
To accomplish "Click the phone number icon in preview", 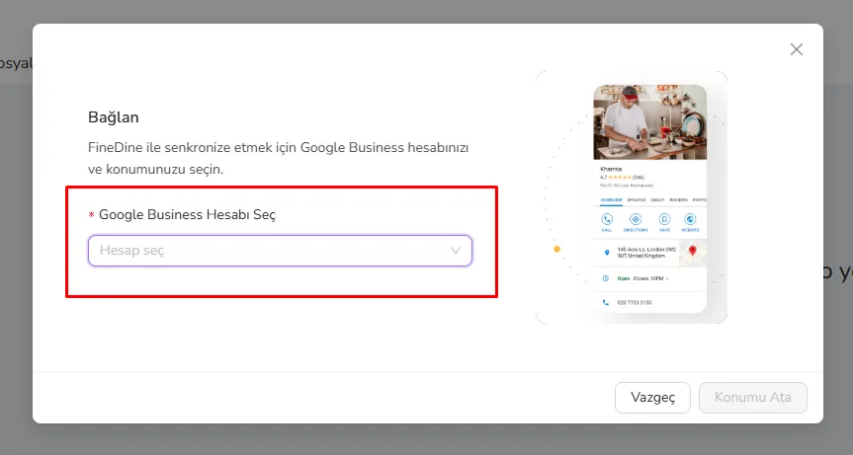I will click(x=606, y=302).
